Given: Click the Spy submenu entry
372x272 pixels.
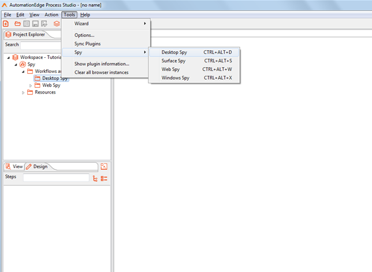Looking at the screenshot, I should pyautogui.click(x=106, y=53).
